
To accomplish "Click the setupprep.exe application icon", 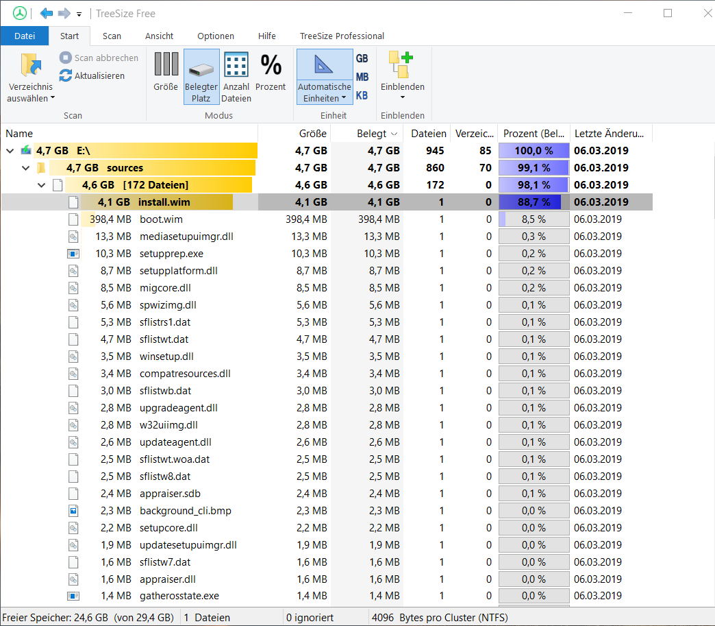I will coord(73,254).
